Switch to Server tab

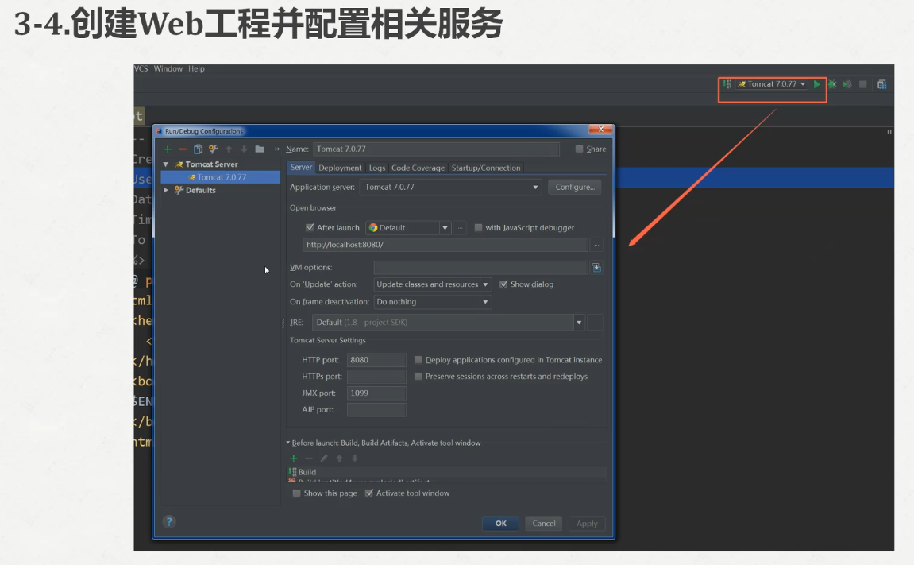[x=302, y=168]
